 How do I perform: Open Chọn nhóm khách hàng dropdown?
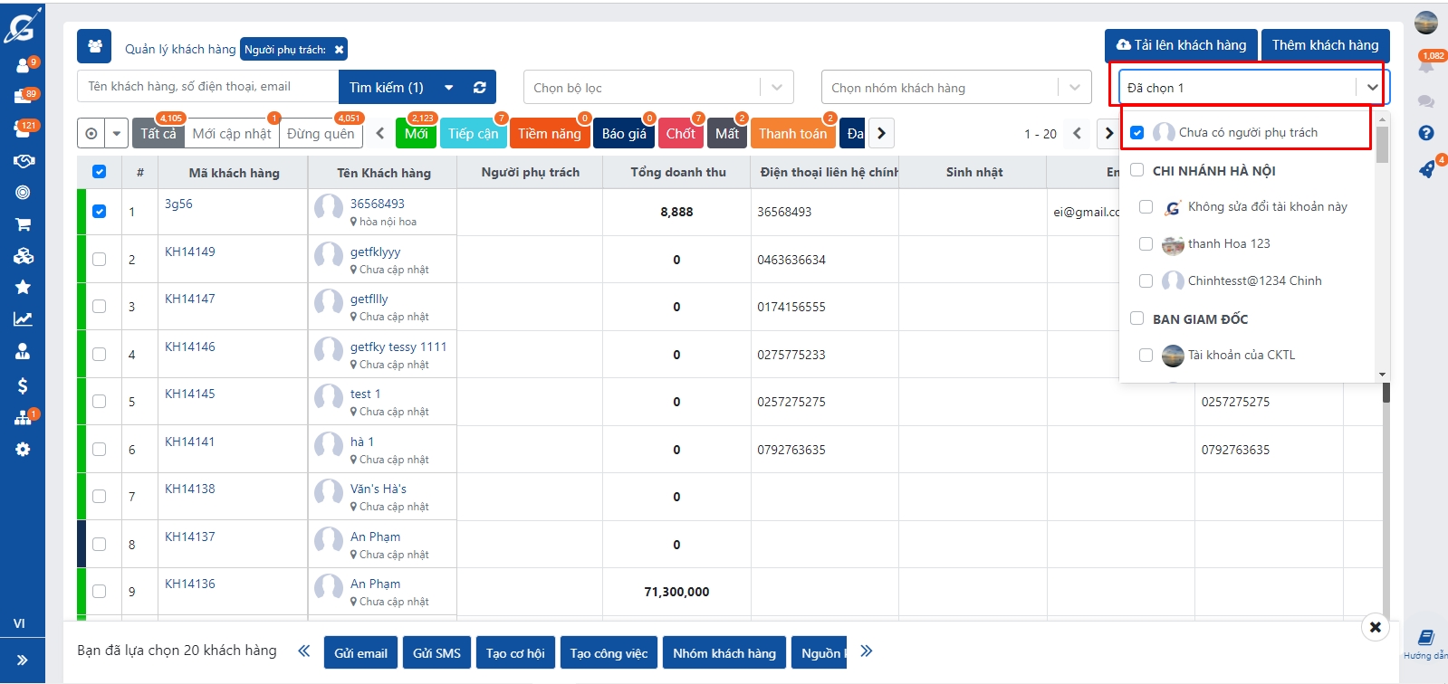click(1074, 88)
